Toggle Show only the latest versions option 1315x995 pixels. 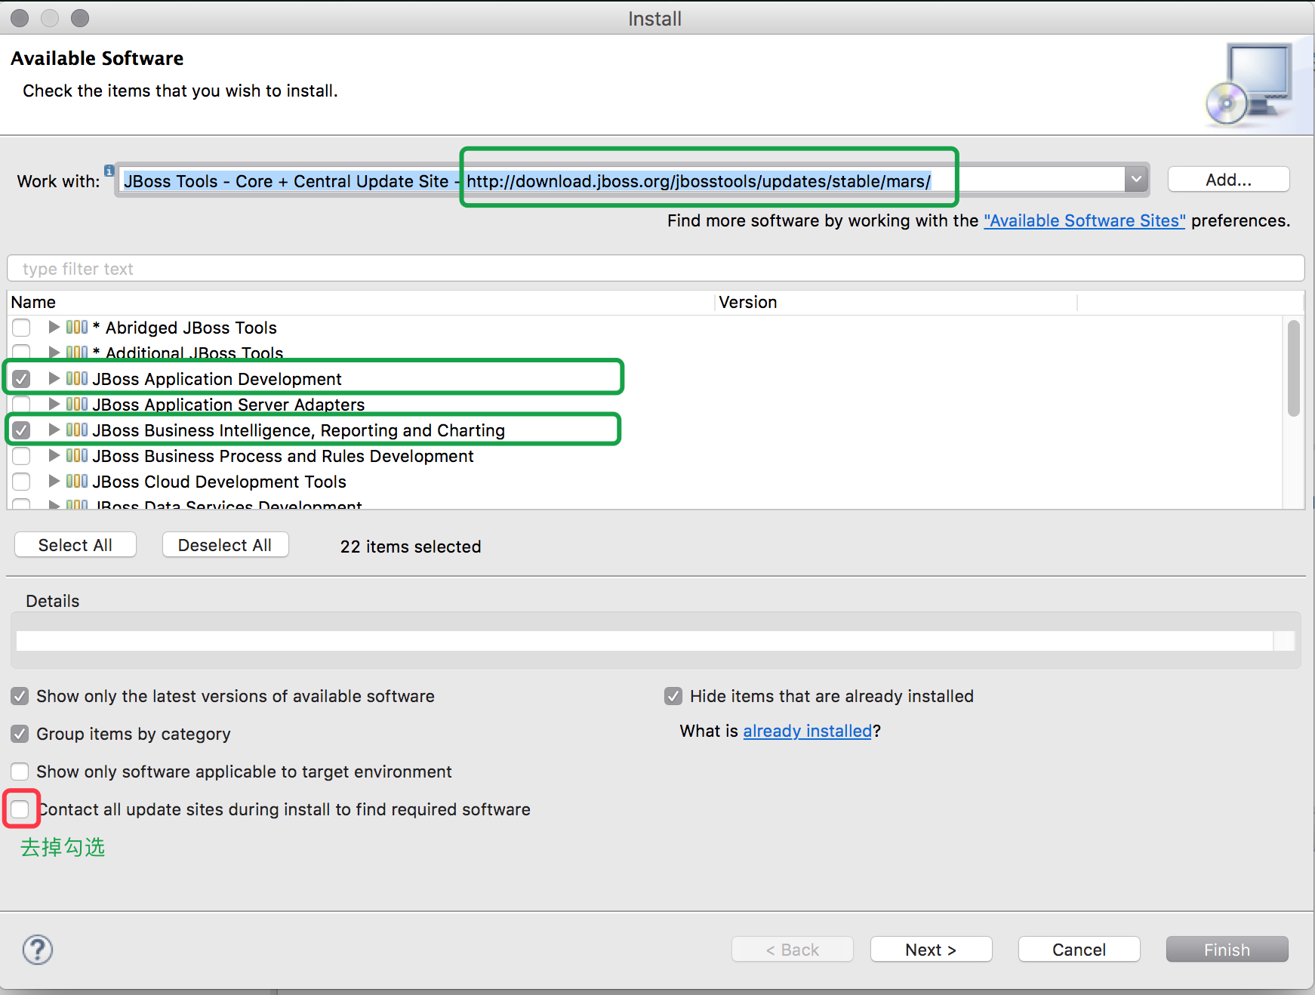[20, 696]
